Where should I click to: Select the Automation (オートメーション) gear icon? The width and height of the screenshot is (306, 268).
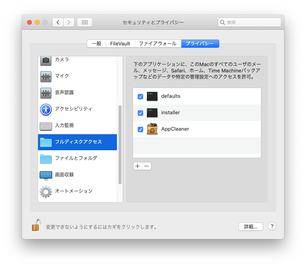(46, 191)
